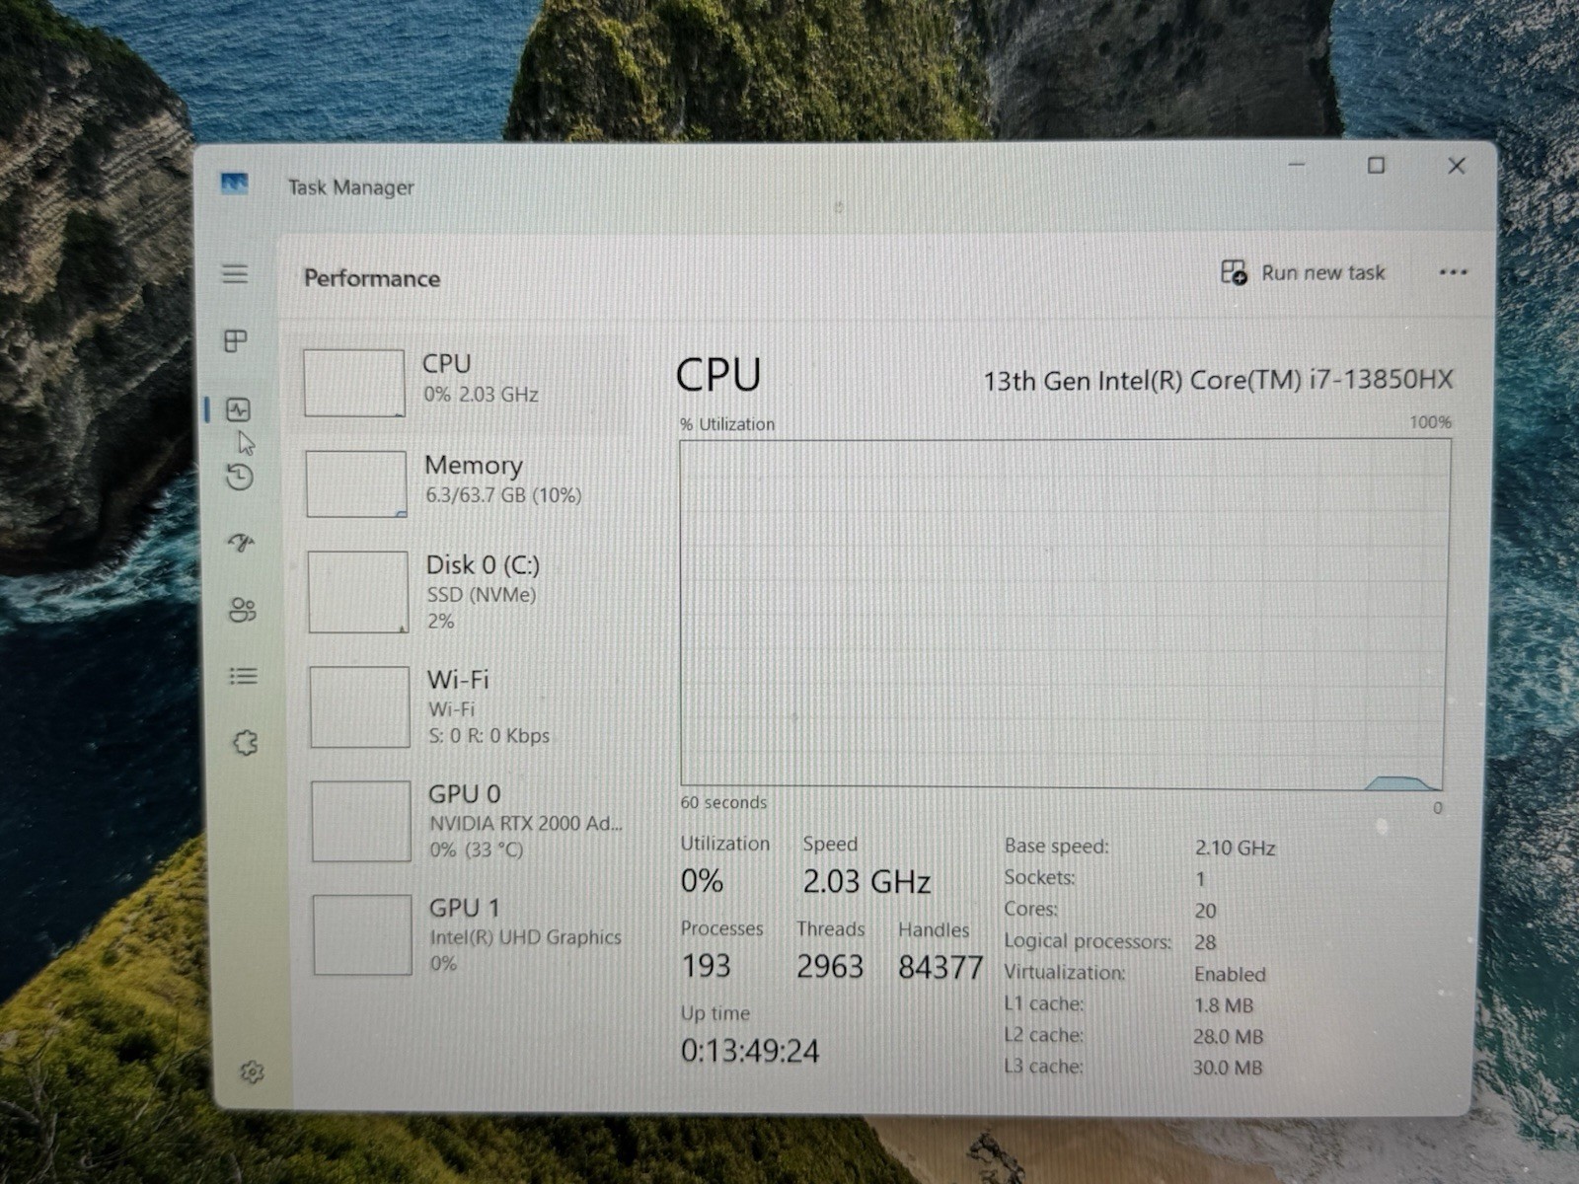This screenshot has width=1579, height=1184.
Task: Click the Memory mini graph thumbnail
Action: pyautogui.click(x=356, y=483)
